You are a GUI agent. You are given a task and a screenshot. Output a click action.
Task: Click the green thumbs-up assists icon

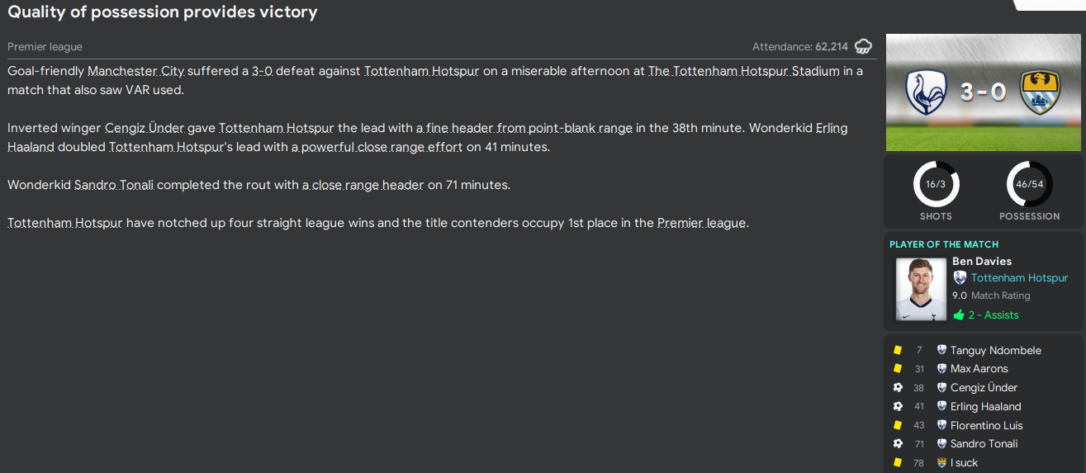(959, 315)
